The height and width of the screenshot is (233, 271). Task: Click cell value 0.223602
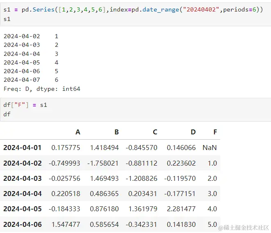pyautogui.click(x=181, y=163)
